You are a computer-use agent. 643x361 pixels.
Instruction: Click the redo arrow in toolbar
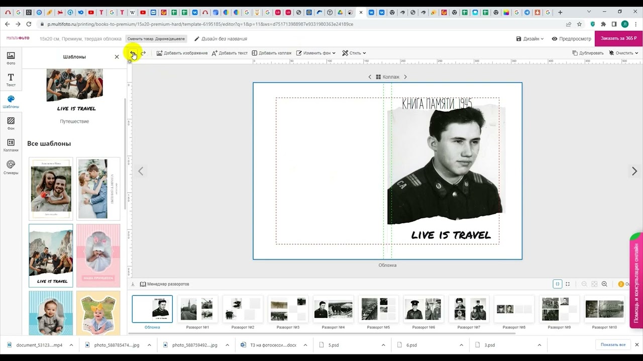point(143,53)
